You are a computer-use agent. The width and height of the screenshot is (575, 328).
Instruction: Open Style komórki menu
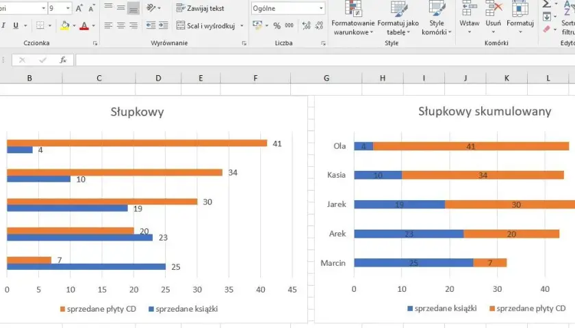point(437,18)
